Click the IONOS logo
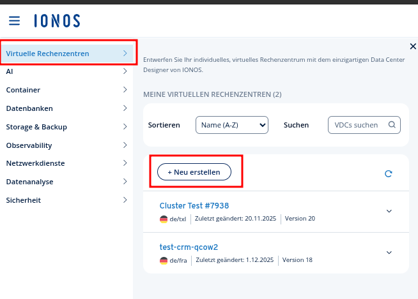 57,21
